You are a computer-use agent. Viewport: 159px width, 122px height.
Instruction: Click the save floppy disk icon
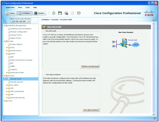click(60, 13)
